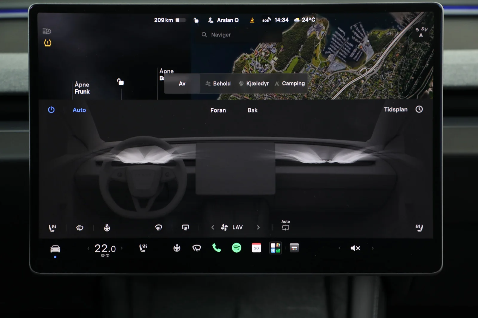
Task: Open the car controls icon
Action: click(55, 248)
